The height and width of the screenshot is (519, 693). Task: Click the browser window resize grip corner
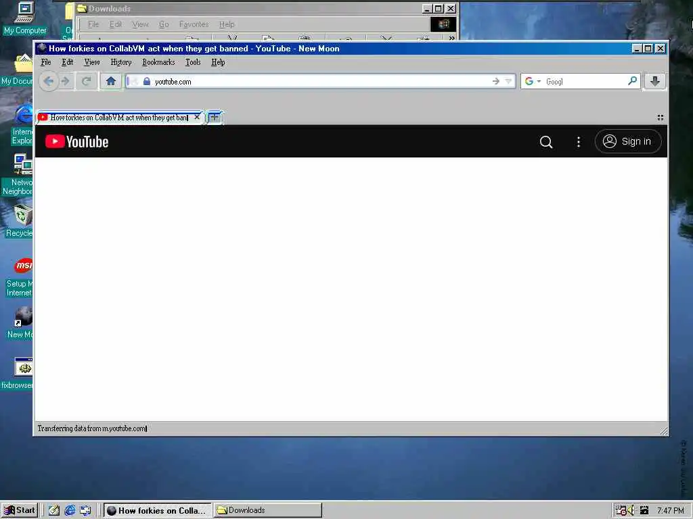point(664,431)
